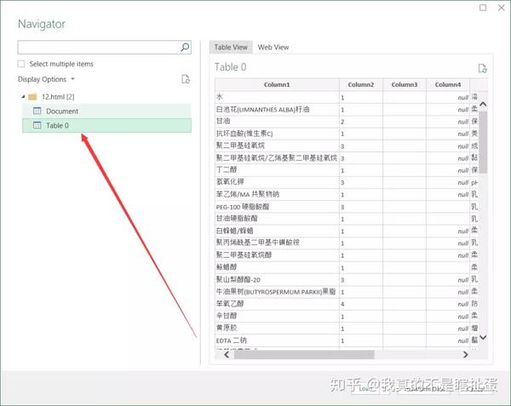Click the refresh preview icon beside Table 0 title
The width and height of the screenshot is (511, 406).
point(482,68)
